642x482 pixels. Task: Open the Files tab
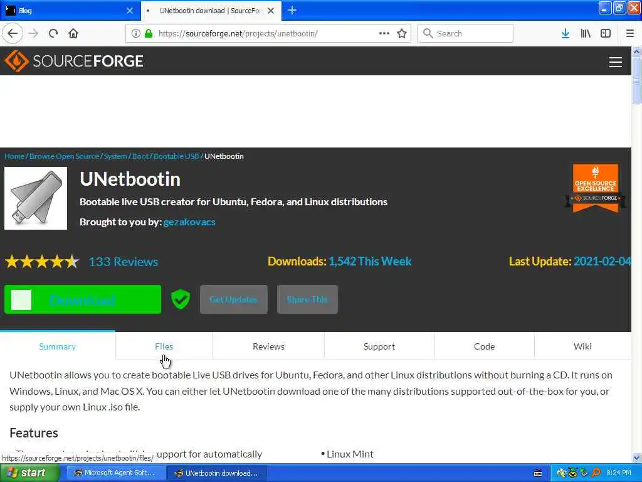point(164,346)
